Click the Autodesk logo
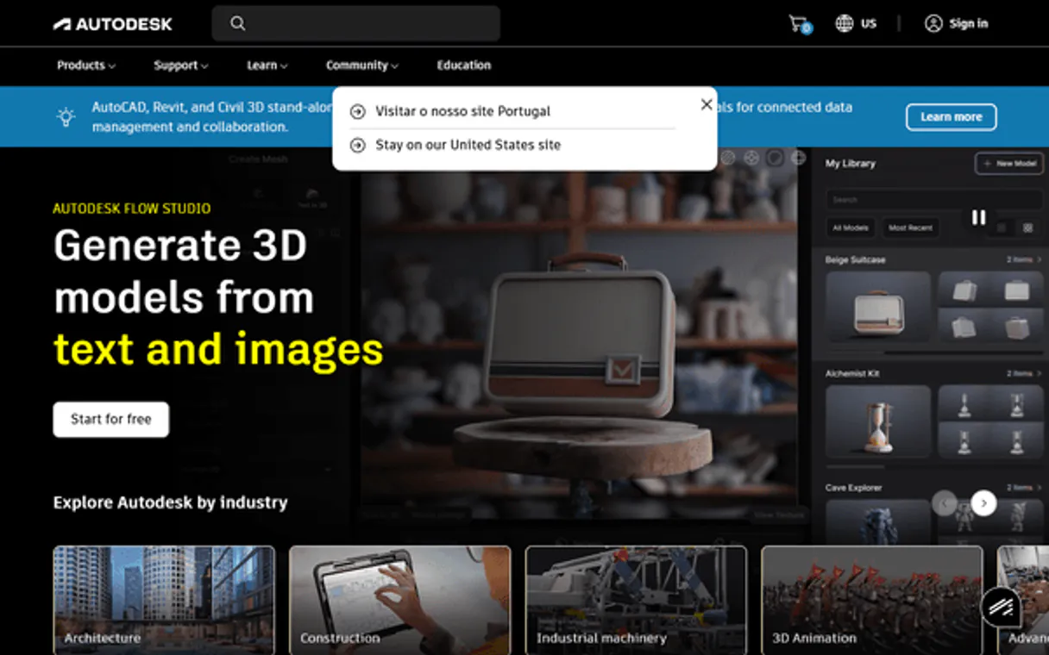The width and height of the screenshot is (1049, 655). (113, 24)
